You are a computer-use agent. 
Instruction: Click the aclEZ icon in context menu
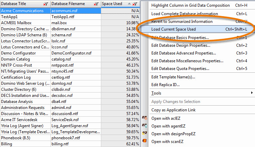[145, 118]
